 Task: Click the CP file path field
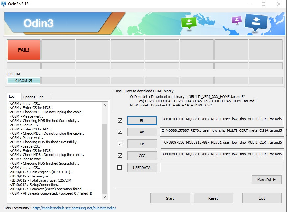point(222,144)
